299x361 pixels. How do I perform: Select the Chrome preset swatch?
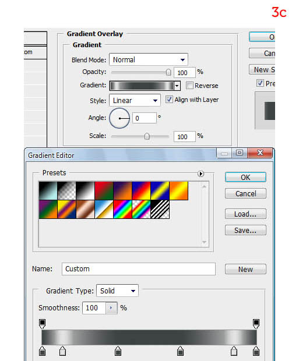[104, 209]
